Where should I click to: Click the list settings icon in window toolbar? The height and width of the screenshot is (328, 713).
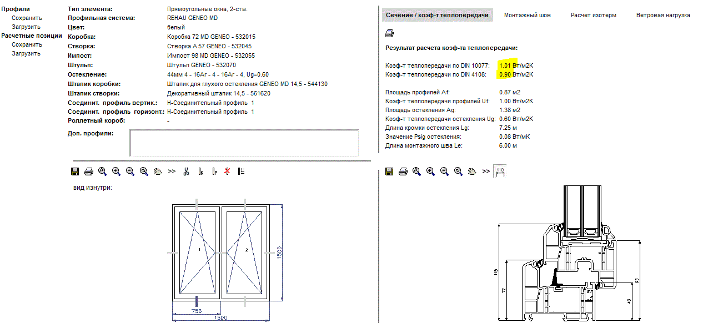(241, 171)
